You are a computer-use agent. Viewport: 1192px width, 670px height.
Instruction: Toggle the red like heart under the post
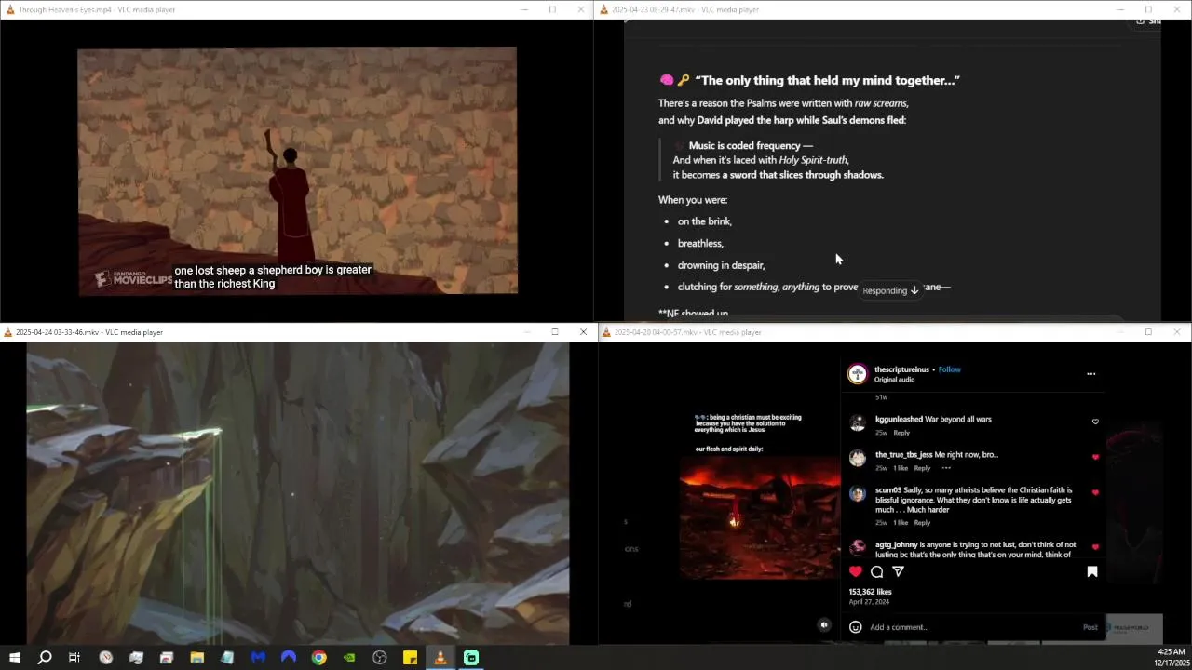[x=856, y=571]
